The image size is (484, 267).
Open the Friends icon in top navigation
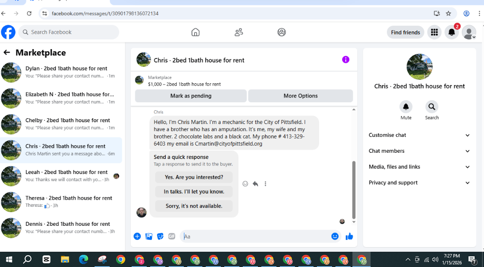[x=238, y=32]
